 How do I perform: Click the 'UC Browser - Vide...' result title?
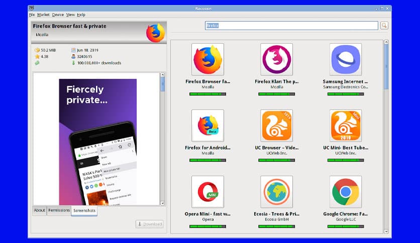tap(276, 148)
